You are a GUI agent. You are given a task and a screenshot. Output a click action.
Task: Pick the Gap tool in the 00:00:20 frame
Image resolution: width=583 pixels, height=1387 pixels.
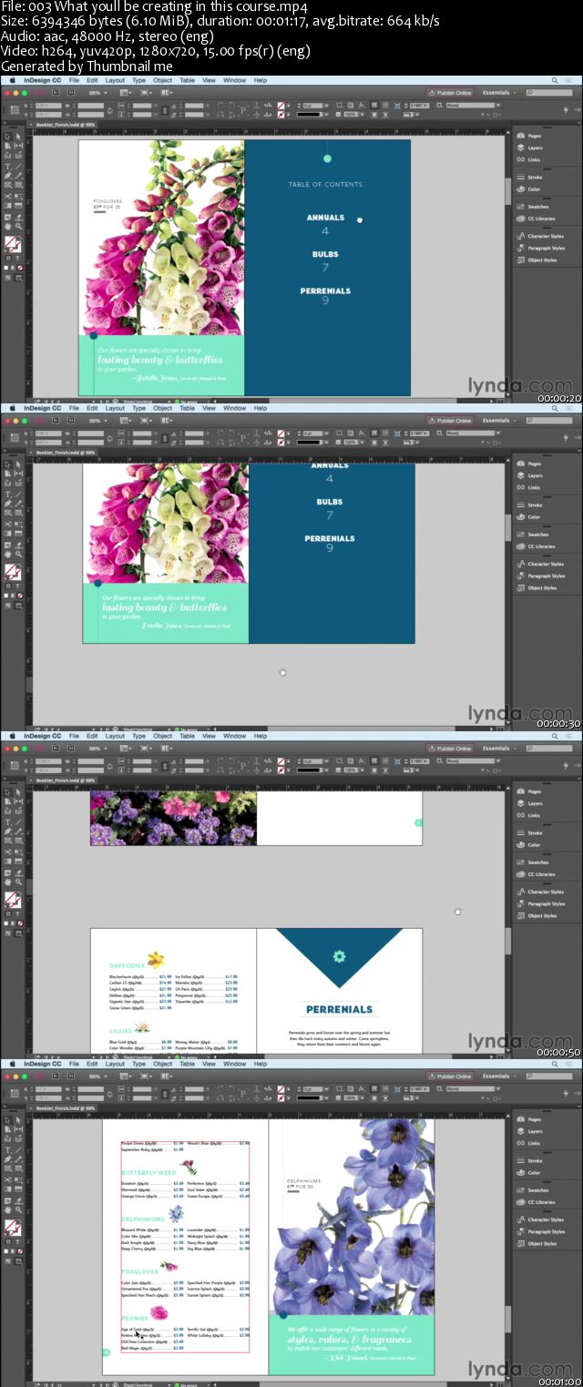18,146
